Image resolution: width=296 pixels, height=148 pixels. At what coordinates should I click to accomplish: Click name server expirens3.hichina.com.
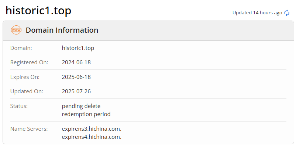[92, 129]
